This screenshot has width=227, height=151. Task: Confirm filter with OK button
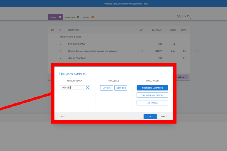click(150, 117)
